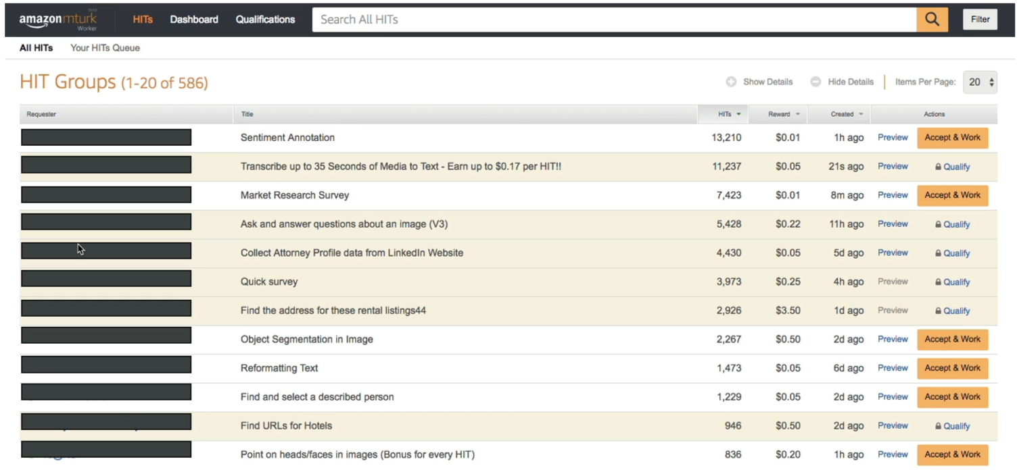Screen dimensions: 1019x470
Task: Sort by the Created column header
Action: tap(840, 114)
